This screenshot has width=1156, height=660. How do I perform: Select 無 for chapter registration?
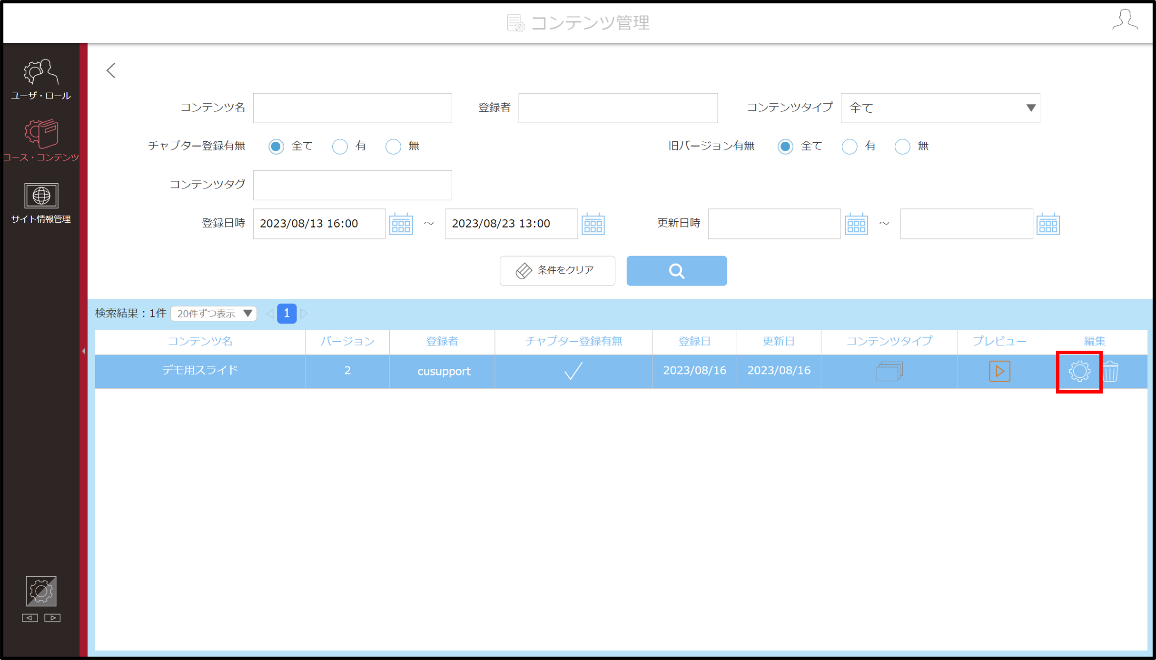[x=393, y=146]
